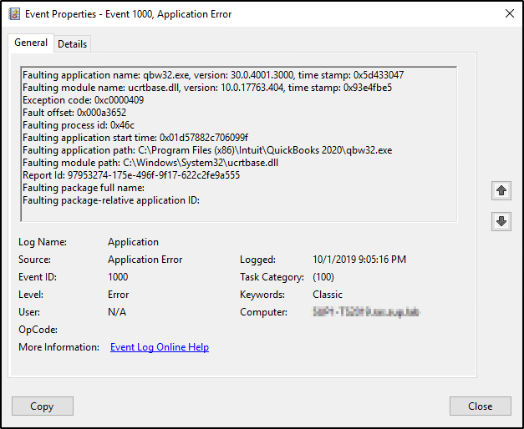
Task: Click the 'Logged:' label
Action: (x=257, y=260)
